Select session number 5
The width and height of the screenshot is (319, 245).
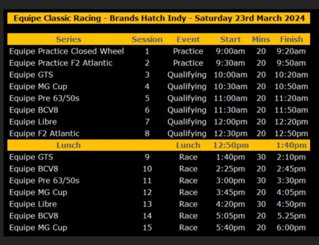[147, 98]
